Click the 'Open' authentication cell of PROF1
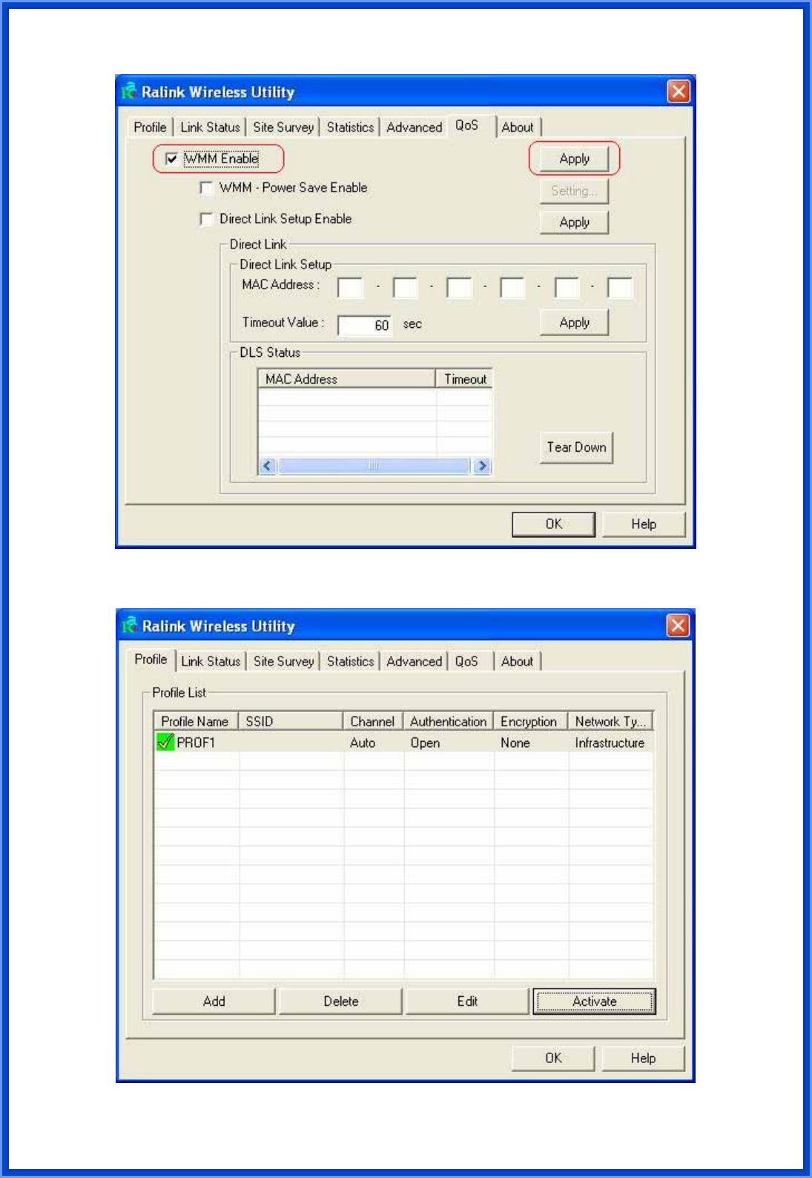Viewport: 812px width, 1178px height. pyautogui.click(x=425, y=743)
